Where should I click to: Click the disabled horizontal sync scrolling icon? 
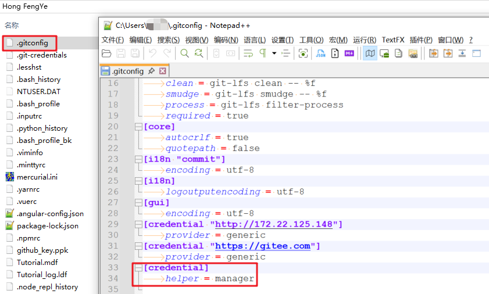click(230, 53)
